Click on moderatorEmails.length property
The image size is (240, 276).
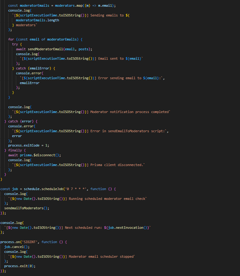point(37,20)
